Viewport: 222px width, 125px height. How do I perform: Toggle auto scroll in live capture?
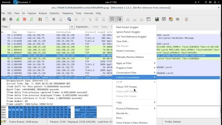point(119,19)
